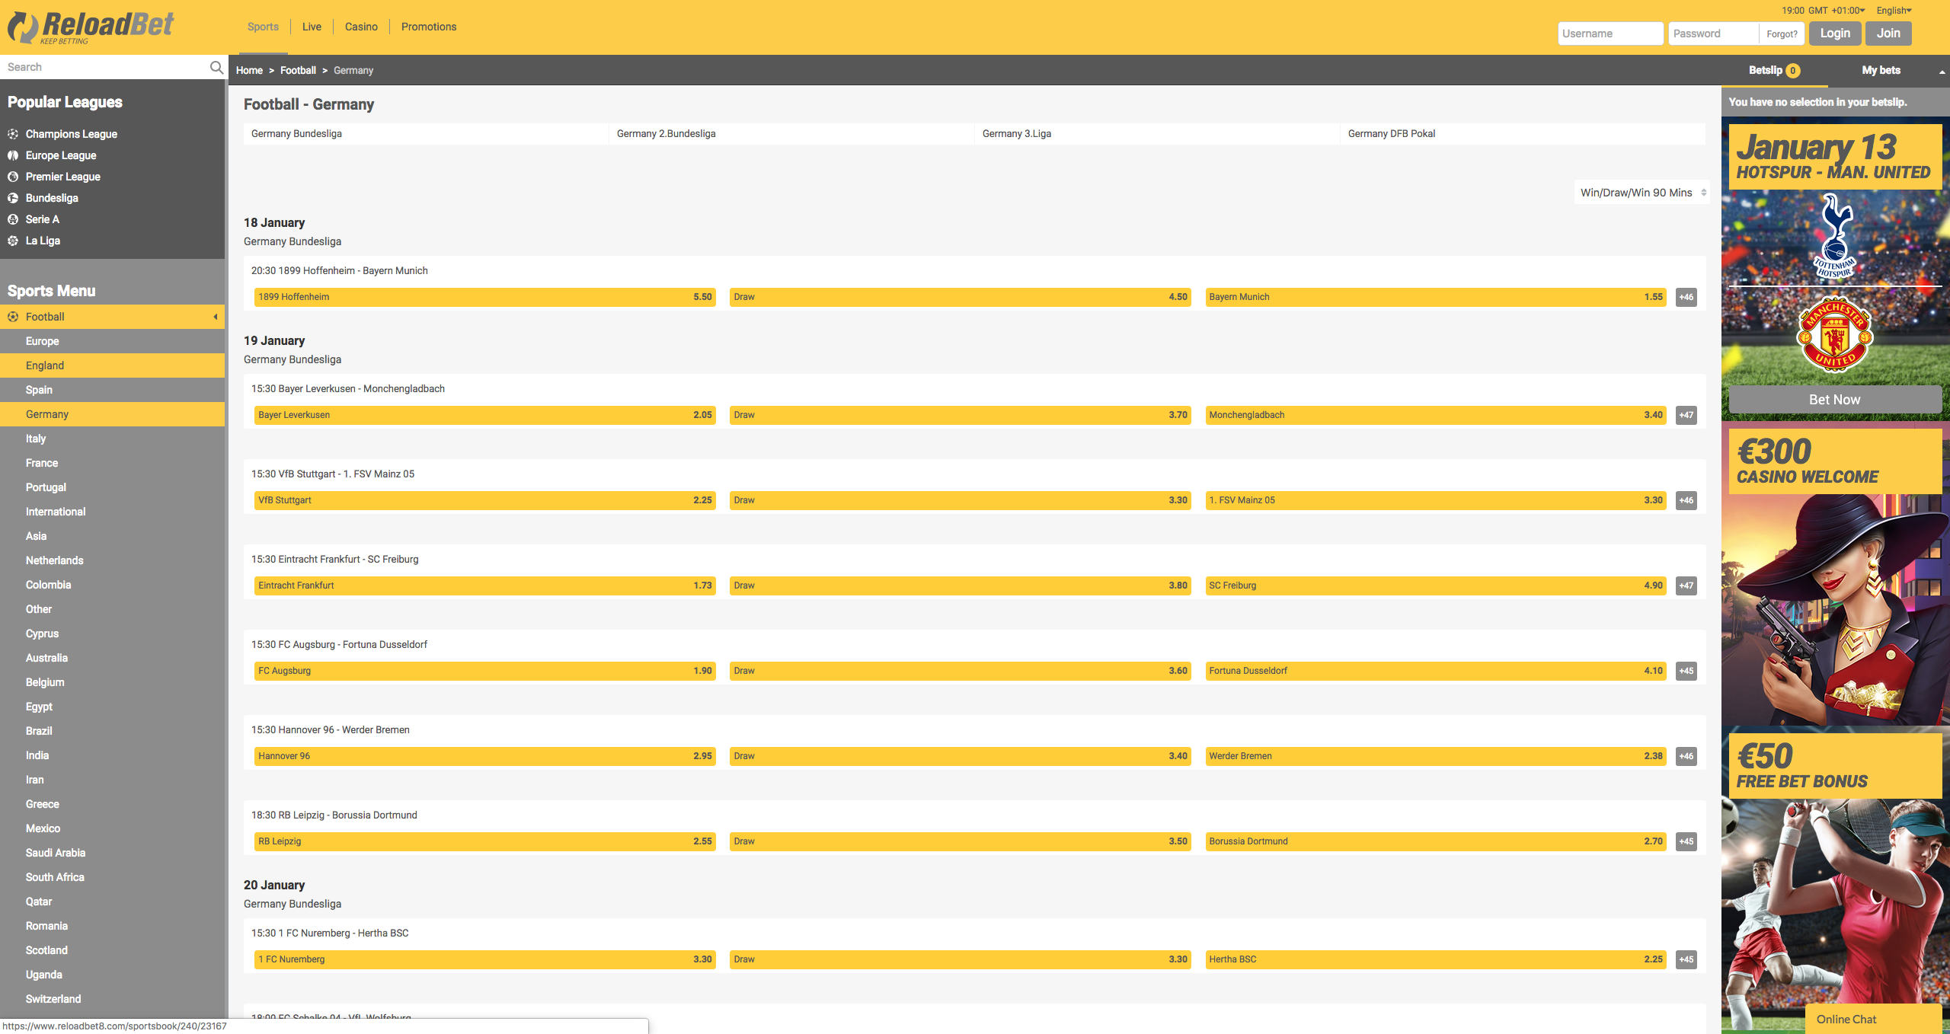Click the Serie A ball icon
Viewport: 1950px width, 1034px height.
13,219
